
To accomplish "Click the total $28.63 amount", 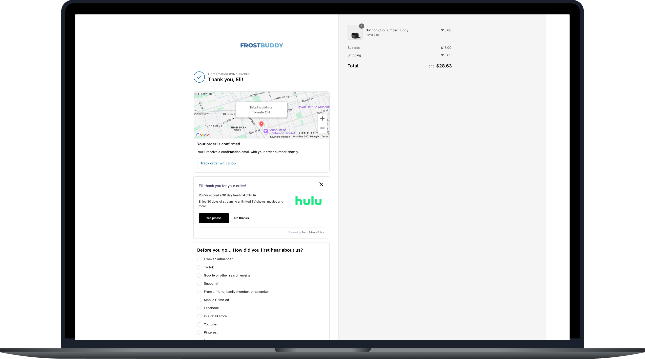I will (444, 66).
